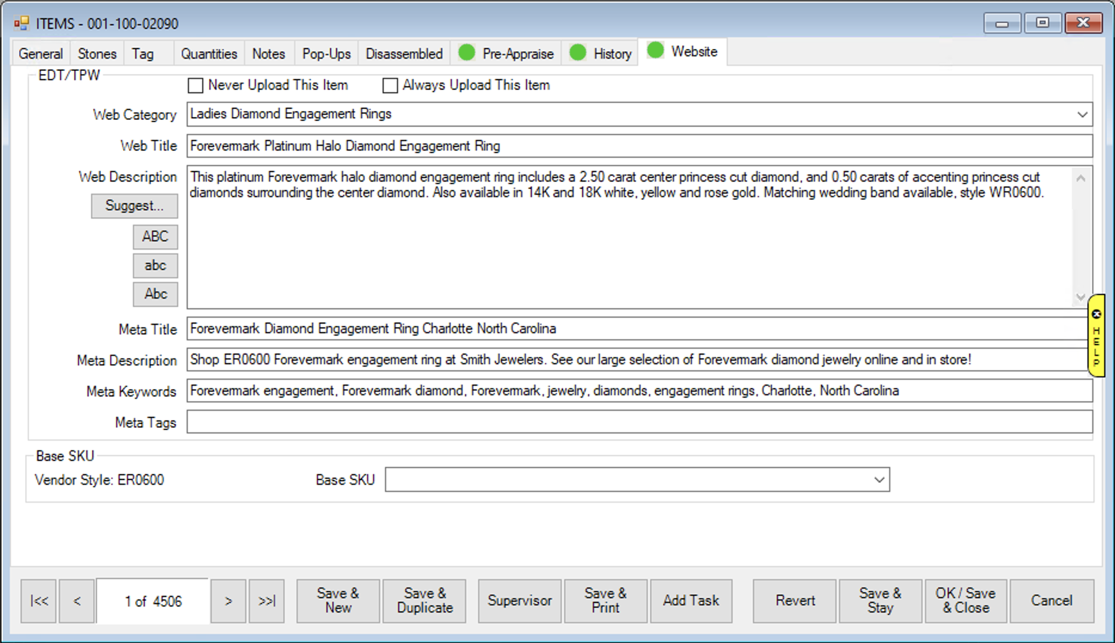Convert description to uppercase with ABC
1115x643 pixels.
[155, 236]
